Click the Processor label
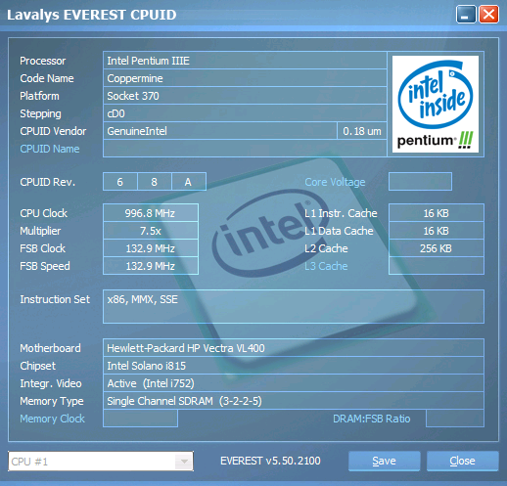The width and height of the screenshot is (507, 486). [x=43, y=61]
